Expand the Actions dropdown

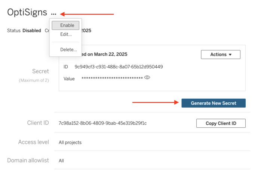tap(221, 55)
